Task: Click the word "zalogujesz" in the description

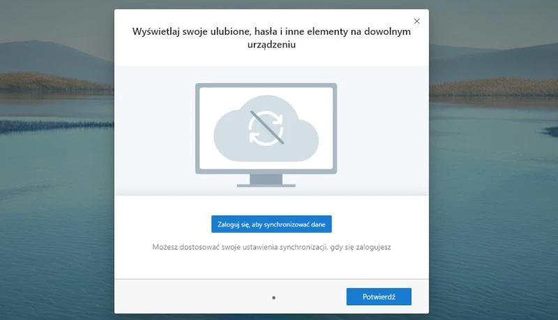Action: [373, 247]
